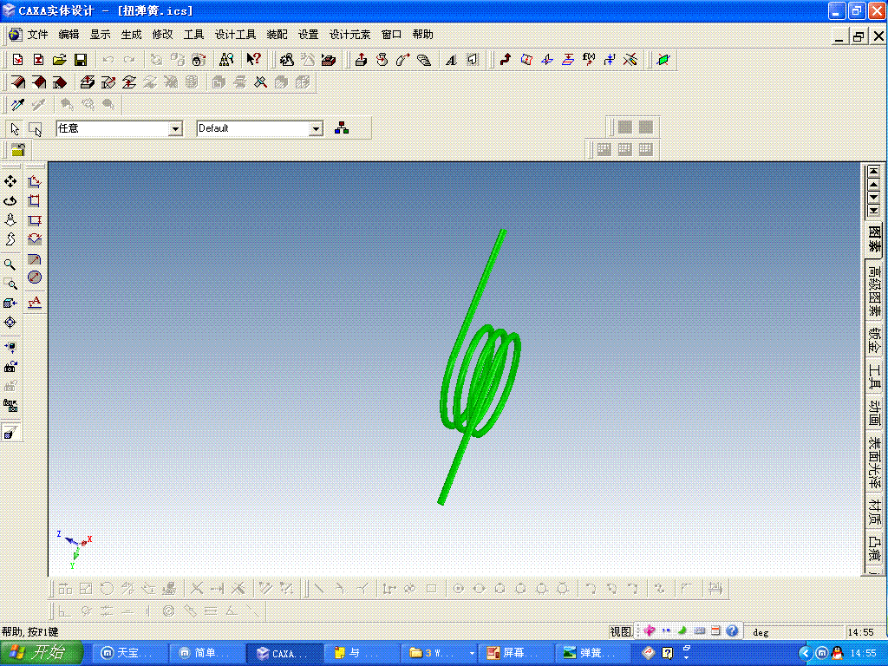Screen dimensions: 888x666
Task: Click the 开始 Start button
Action: 42,652
